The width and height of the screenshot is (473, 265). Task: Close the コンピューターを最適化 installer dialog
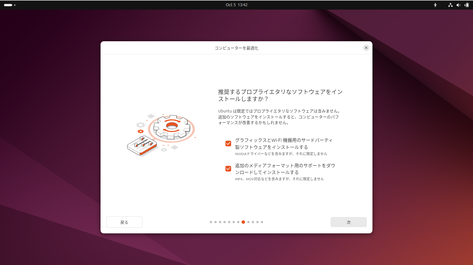[x=366, y=48]
